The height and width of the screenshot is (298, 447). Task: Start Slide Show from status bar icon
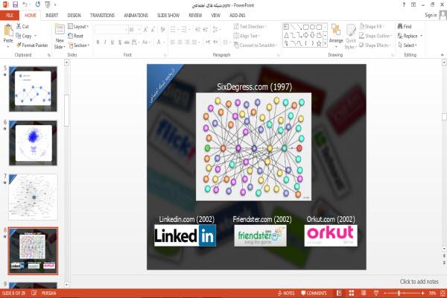click(x=376, y=293)
